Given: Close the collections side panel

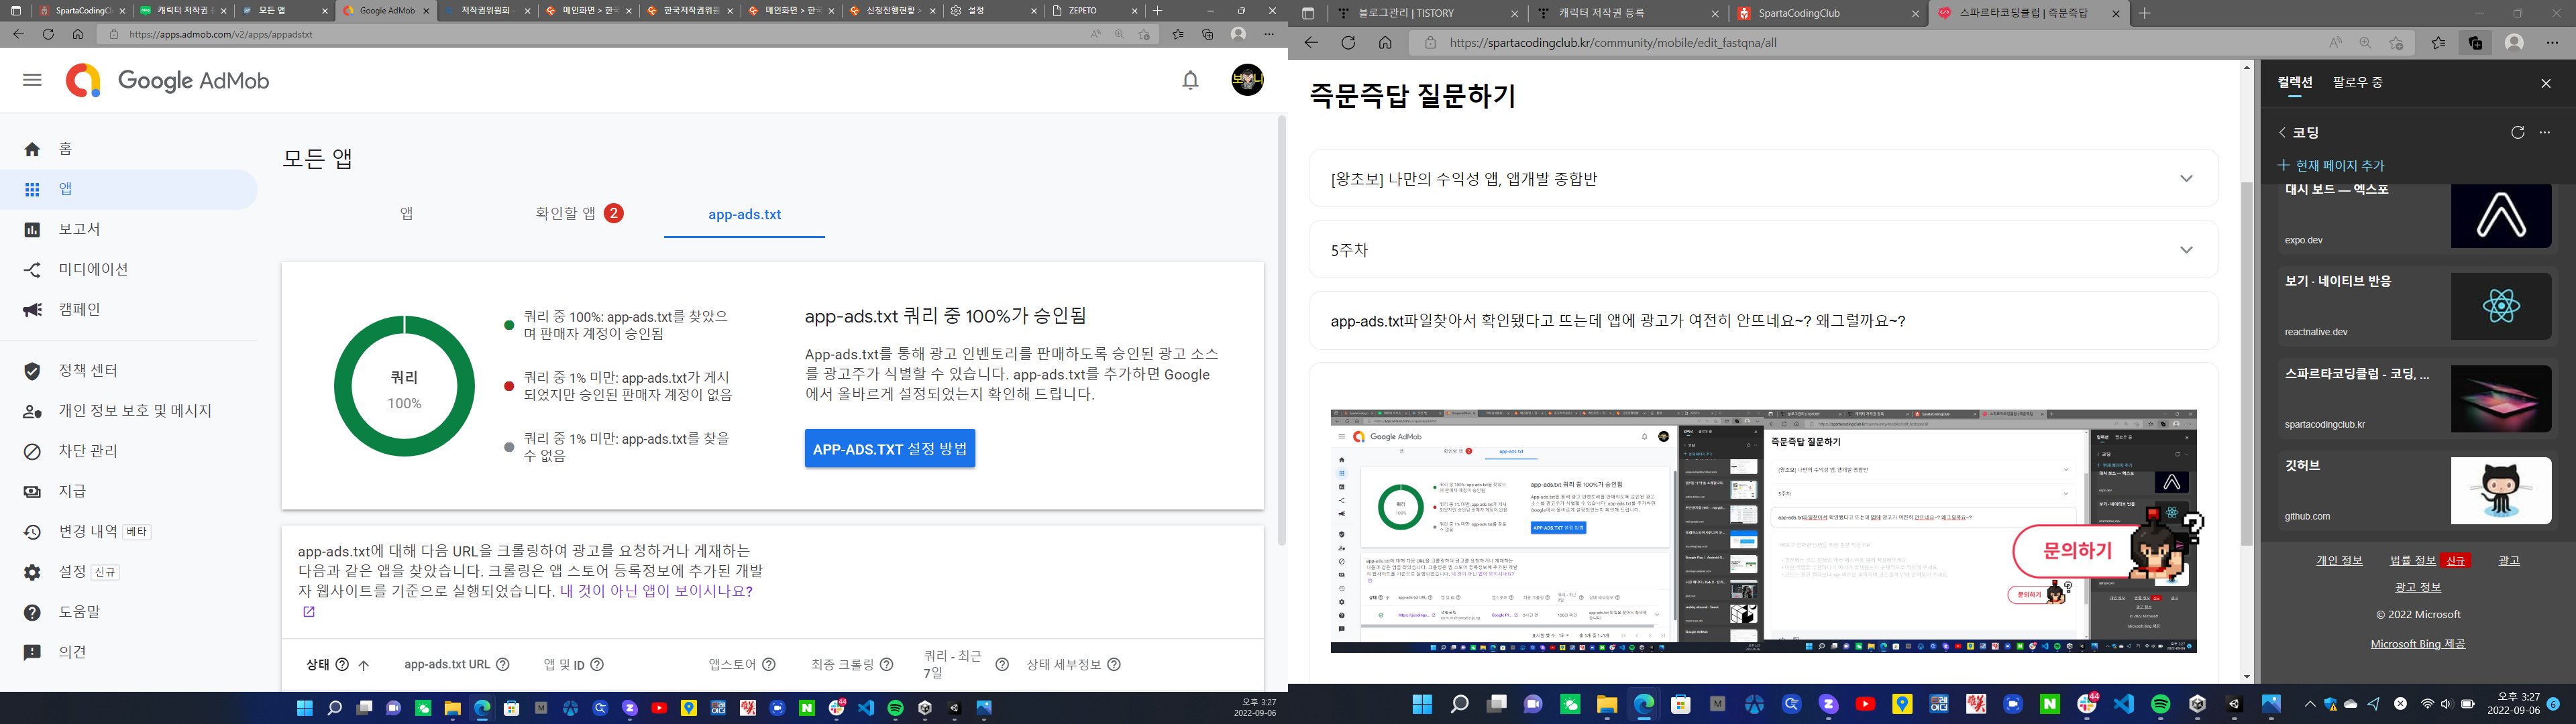Looking at the screenshot, I should point(2545,83).
